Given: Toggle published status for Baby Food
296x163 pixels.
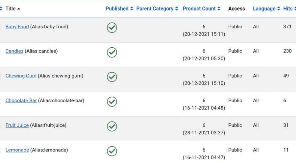Looking at the screenshot, I should (x=112, y=28).
